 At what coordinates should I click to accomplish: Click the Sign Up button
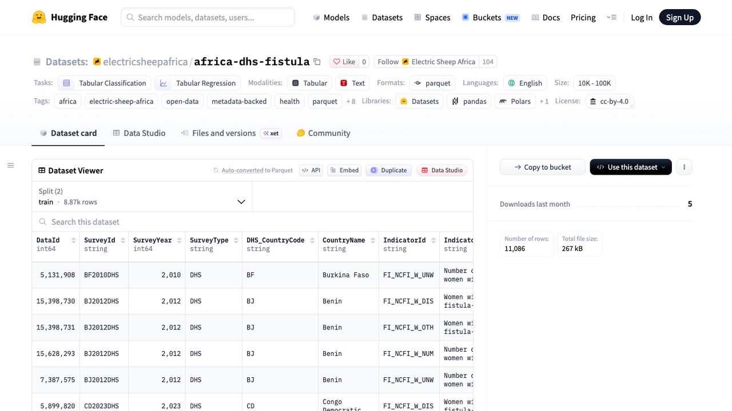pos(679,17)
